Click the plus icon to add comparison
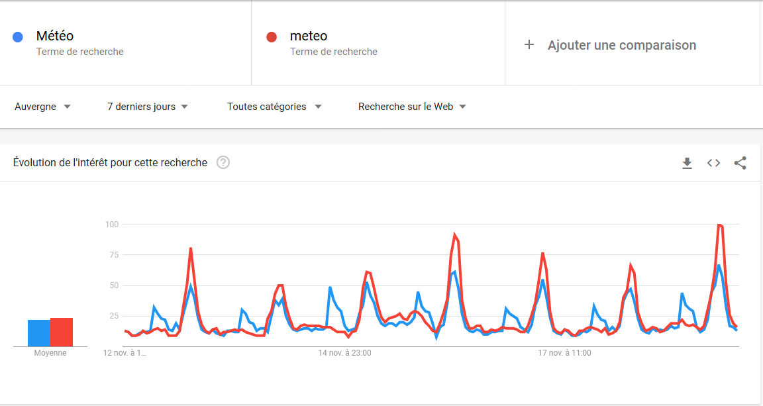This screenshot has height=406, width=763. coord(529,45)
